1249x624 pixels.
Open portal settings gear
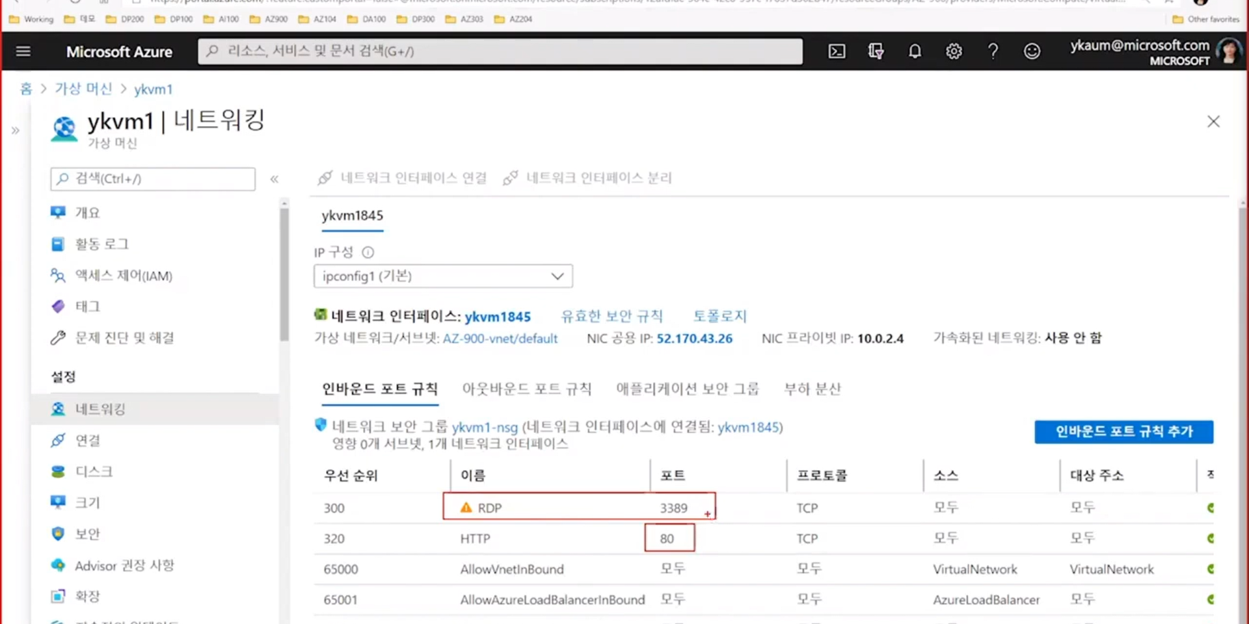(x=954, y=51)
